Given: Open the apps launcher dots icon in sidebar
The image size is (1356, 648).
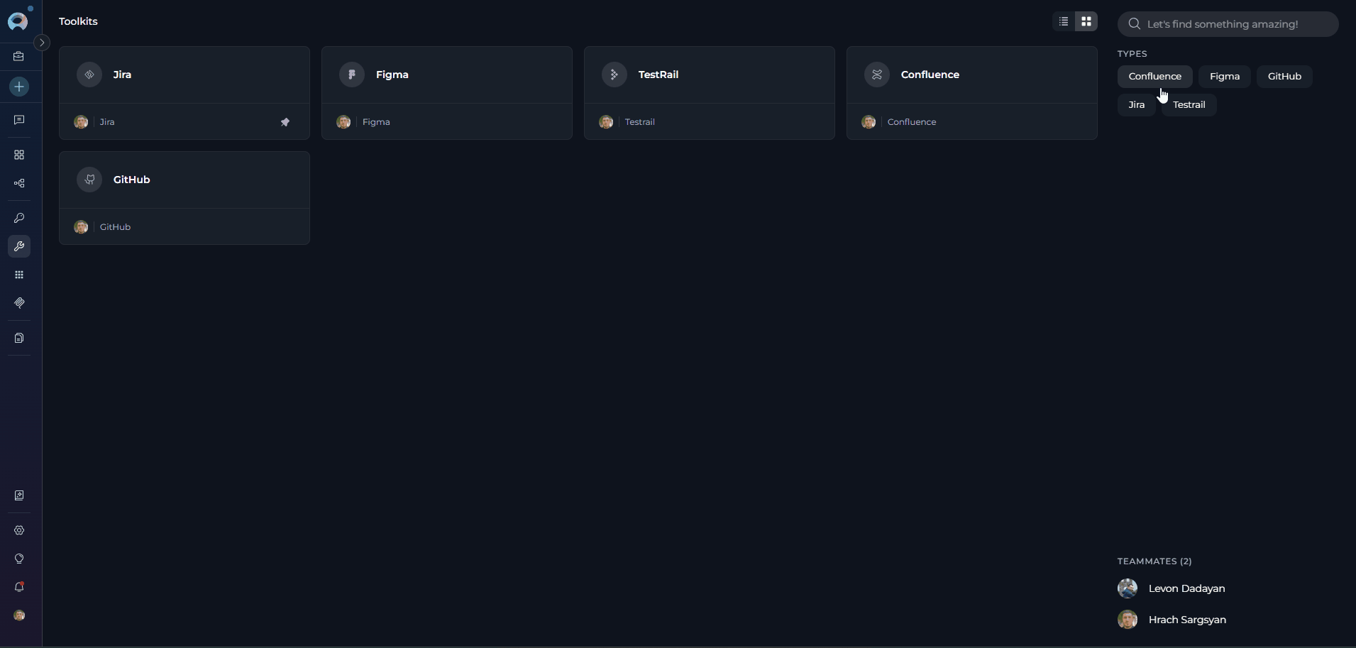Looking at the screenshot, I should [x=18, y=275].
